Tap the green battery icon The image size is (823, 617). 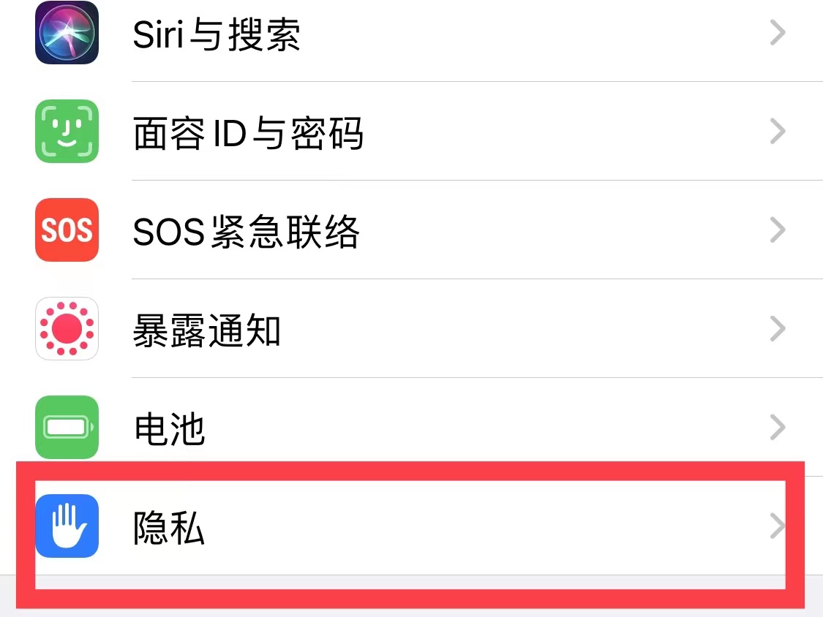(67, 427)
